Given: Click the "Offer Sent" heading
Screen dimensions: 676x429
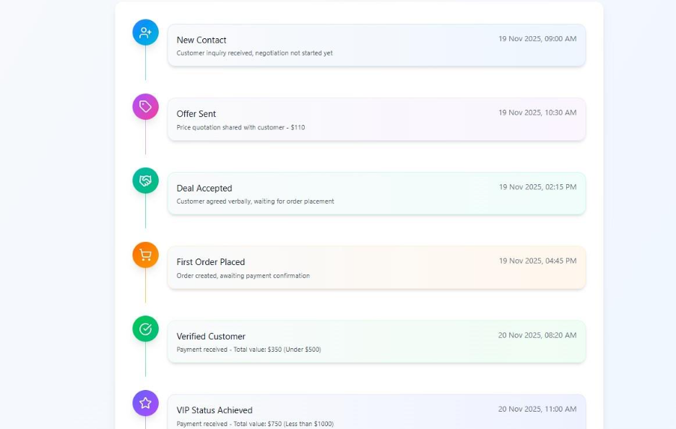Looking at the screenshot, I should [196, 114].
